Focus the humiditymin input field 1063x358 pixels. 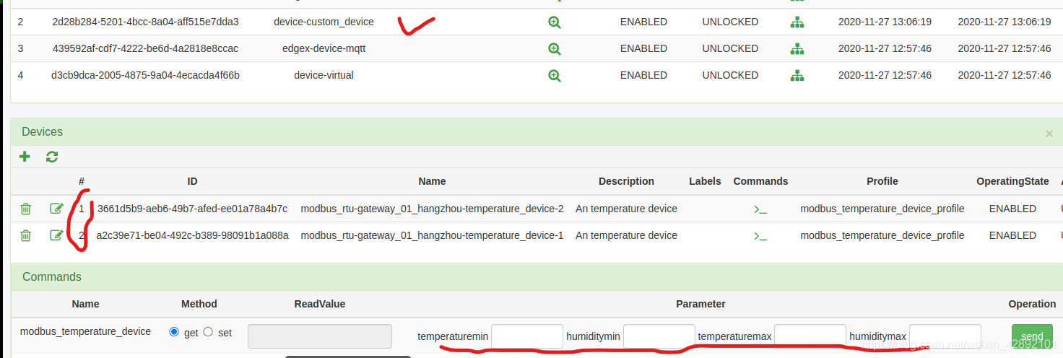point(659,336)
